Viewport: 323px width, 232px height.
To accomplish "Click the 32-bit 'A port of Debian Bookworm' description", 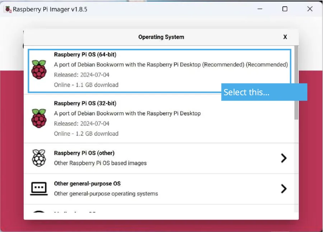I will coord(127,113).
